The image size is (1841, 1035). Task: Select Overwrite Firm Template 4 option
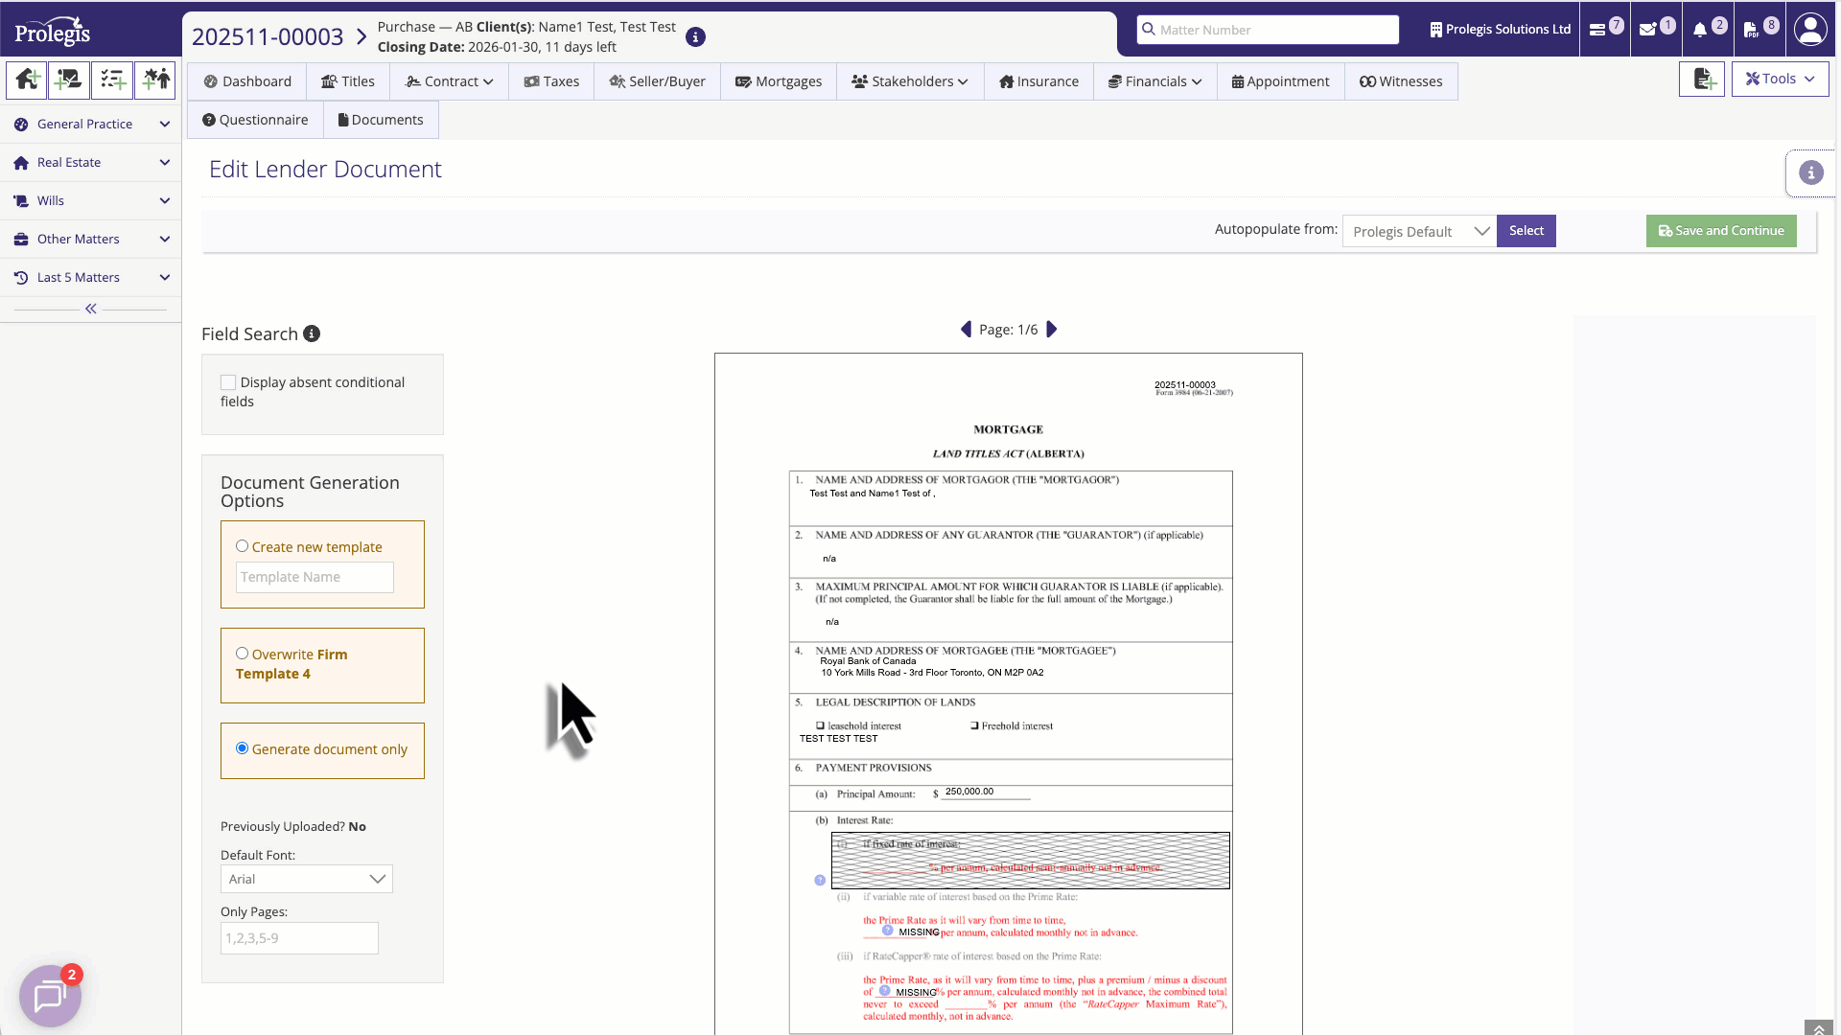[243, 654]
